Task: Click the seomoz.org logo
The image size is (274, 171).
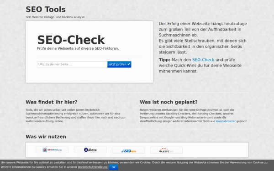Action: (52, 150)
